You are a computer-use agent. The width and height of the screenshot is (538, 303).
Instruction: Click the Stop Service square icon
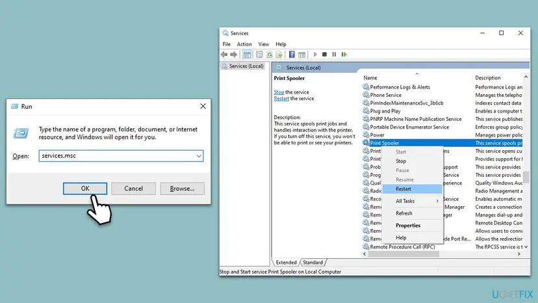pyautogui.click(x=324, y=54)
